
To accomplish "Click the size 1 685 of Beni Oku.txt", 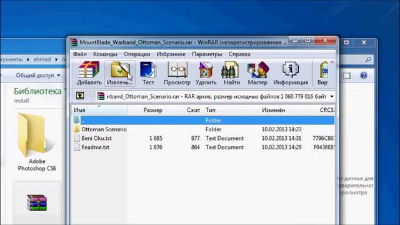I will [156, 138].
